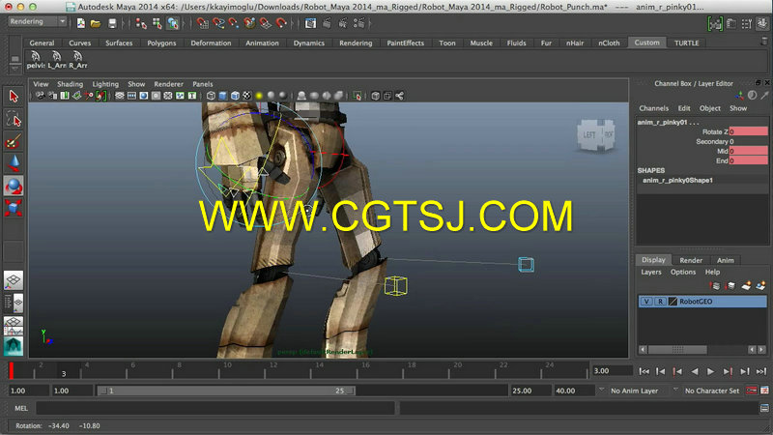Open the Channel Box Edit menu
The image size is (773, 435).
[x=684, y=108]
